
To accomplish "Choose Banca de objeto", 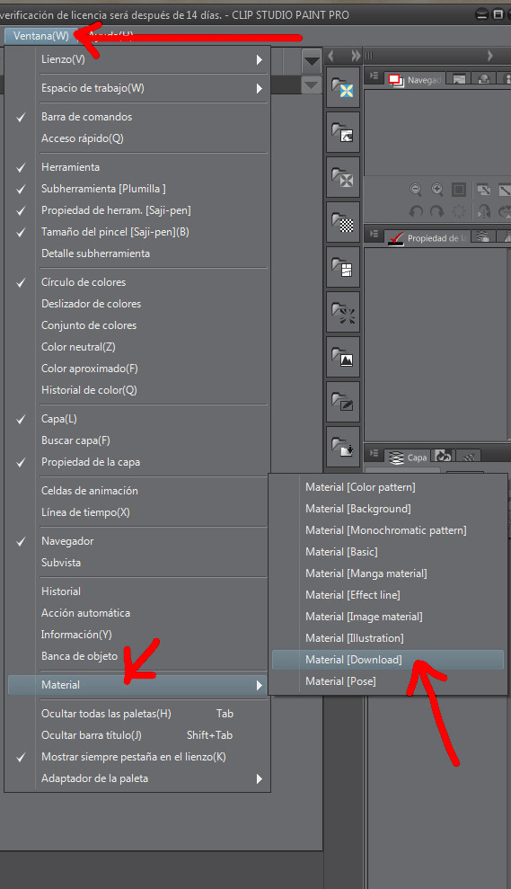I will (137, 656).
